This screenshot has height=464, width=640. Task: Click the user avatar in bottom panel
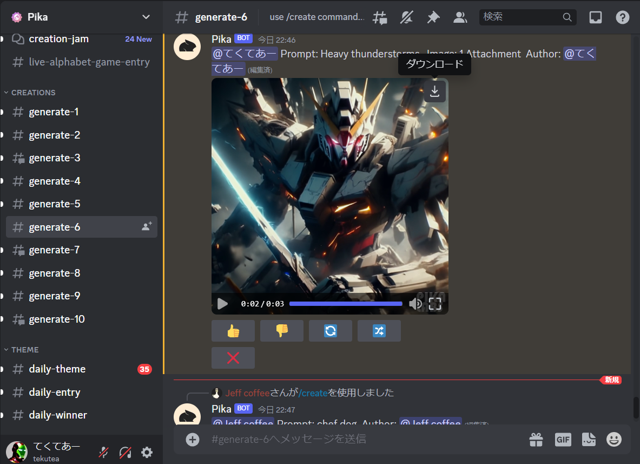[17, 452]
